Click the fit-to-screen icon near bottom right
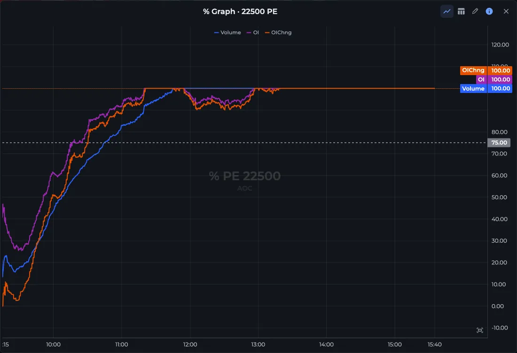This screenshot has width=517, height=353. point(480,330)
